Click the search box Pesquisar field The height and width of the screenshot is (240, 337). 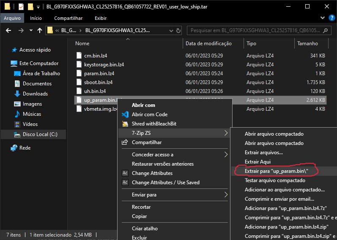pyautogui.click(x=258, y=30)
